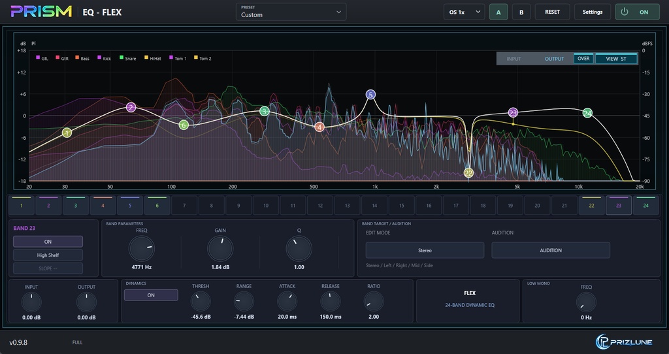Click the -45.6 dB threshold value
The height and width of the screenshot is (354, 669).
click(x=201, y=317)
